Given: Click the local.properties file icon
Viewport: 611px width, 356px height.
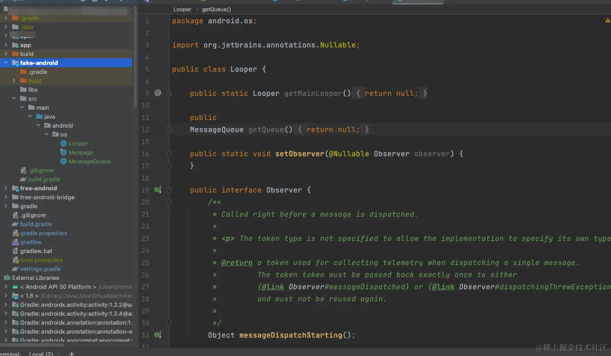Looking at the screenshot, I should coord(16,260).
